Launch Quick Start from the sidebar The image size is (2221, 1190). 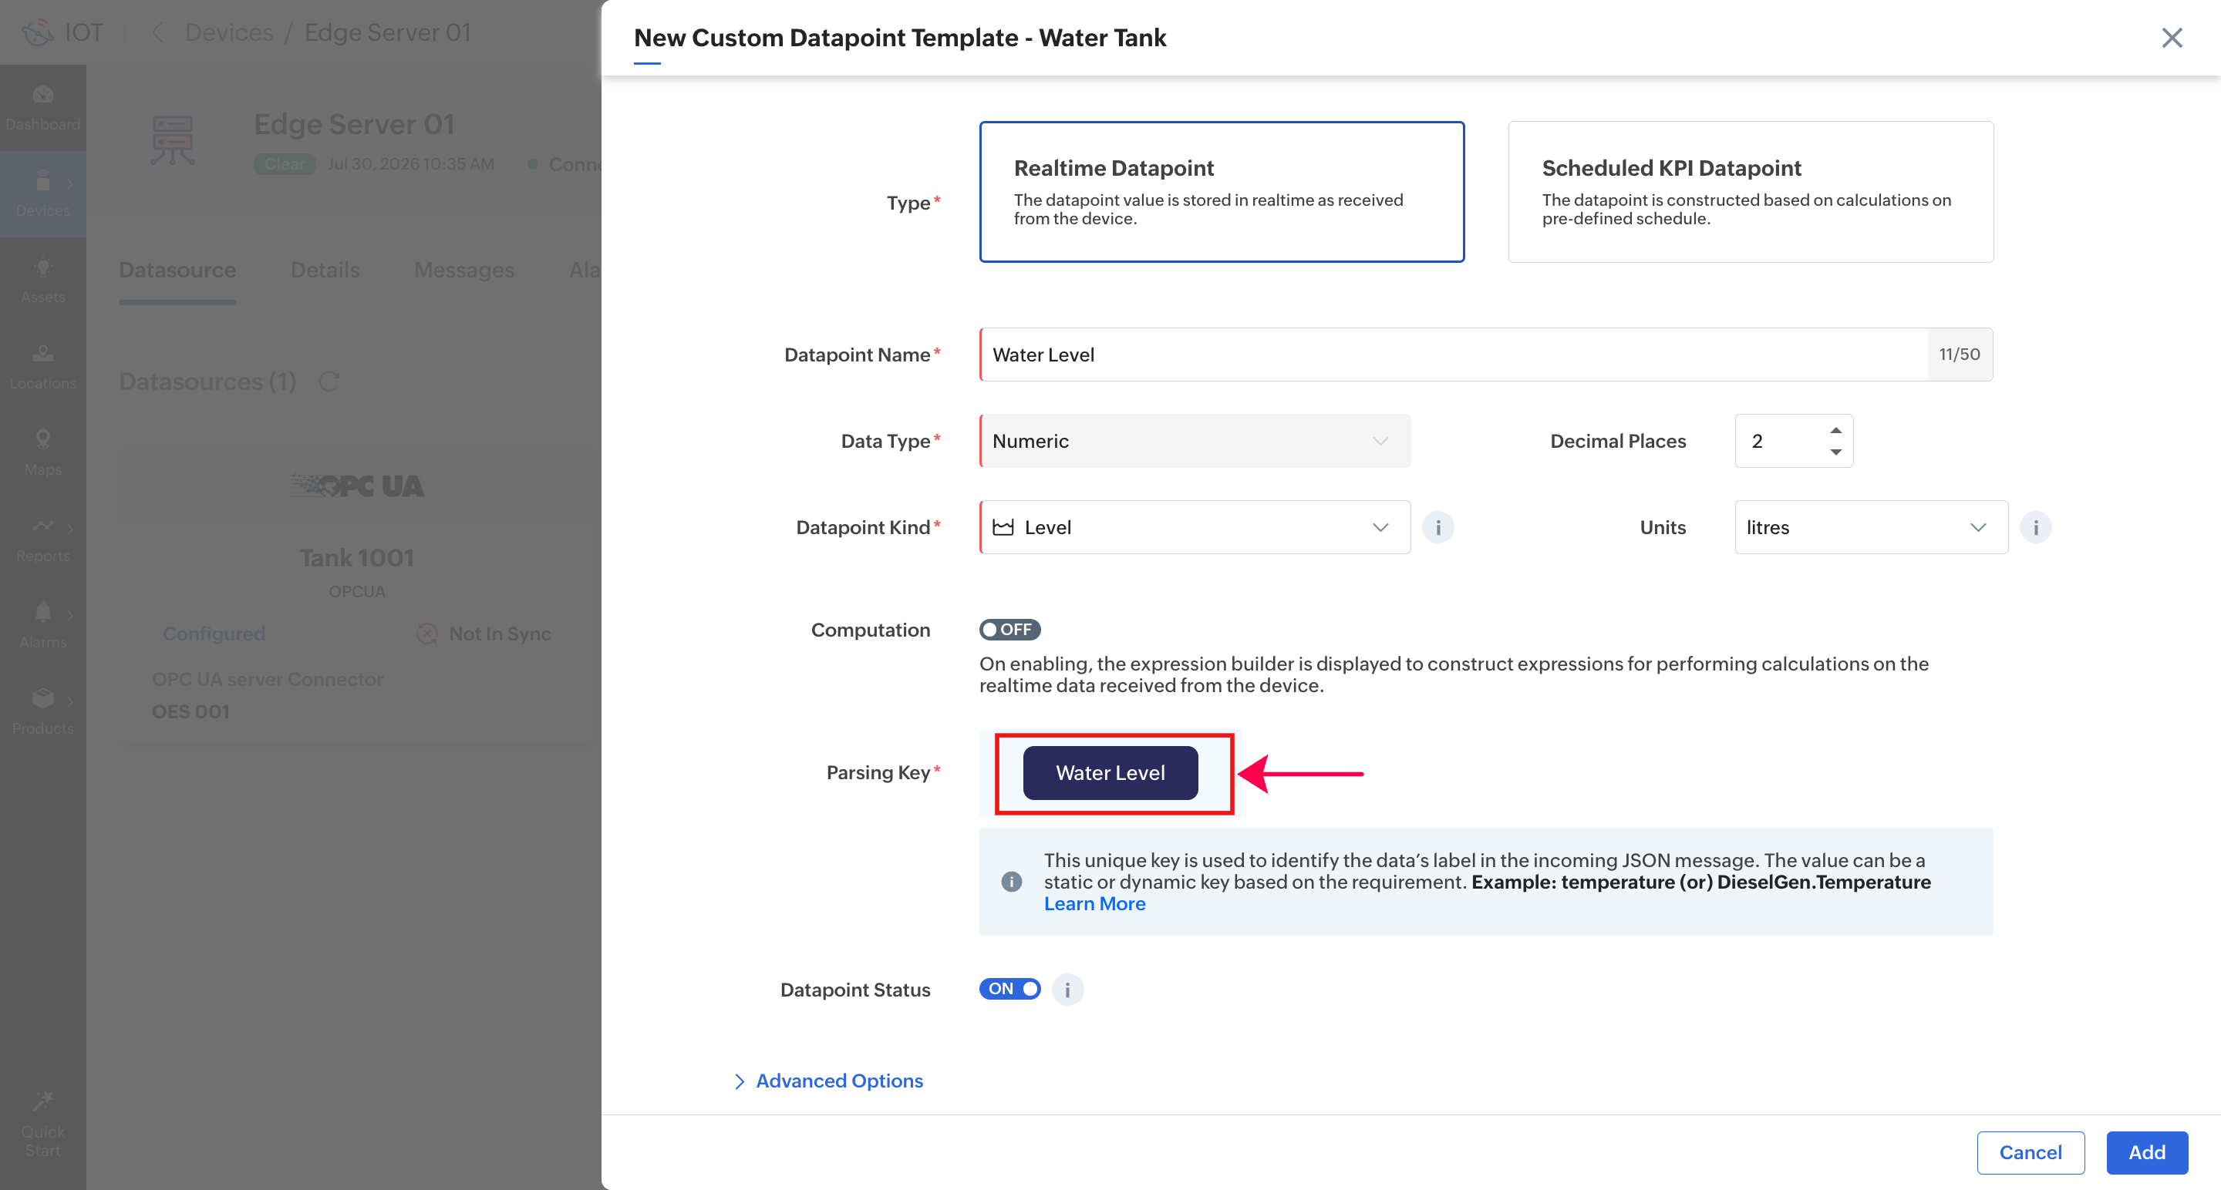tap(43, 1124)
